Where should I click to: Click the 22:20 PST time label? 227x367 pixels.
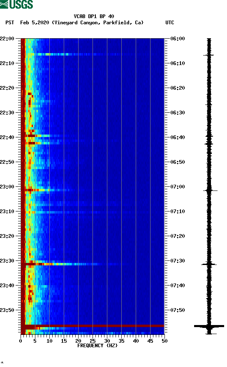[x=7, y=88]
